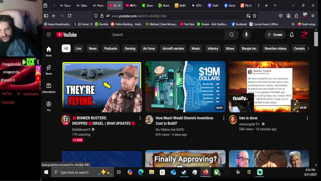Open options menu for Bunker Busters video
Viewport: 321px width, 181px height.
(140, 118)
